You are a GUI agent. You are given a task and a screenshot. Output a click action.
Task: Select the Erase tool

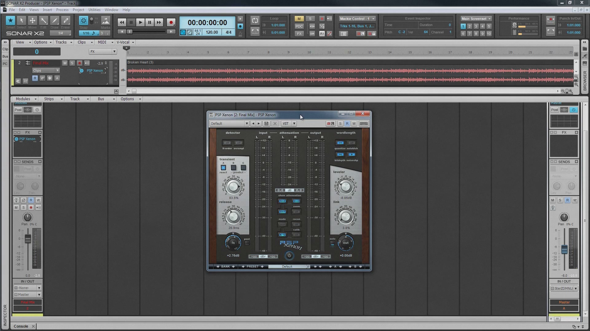click(65, 21)
